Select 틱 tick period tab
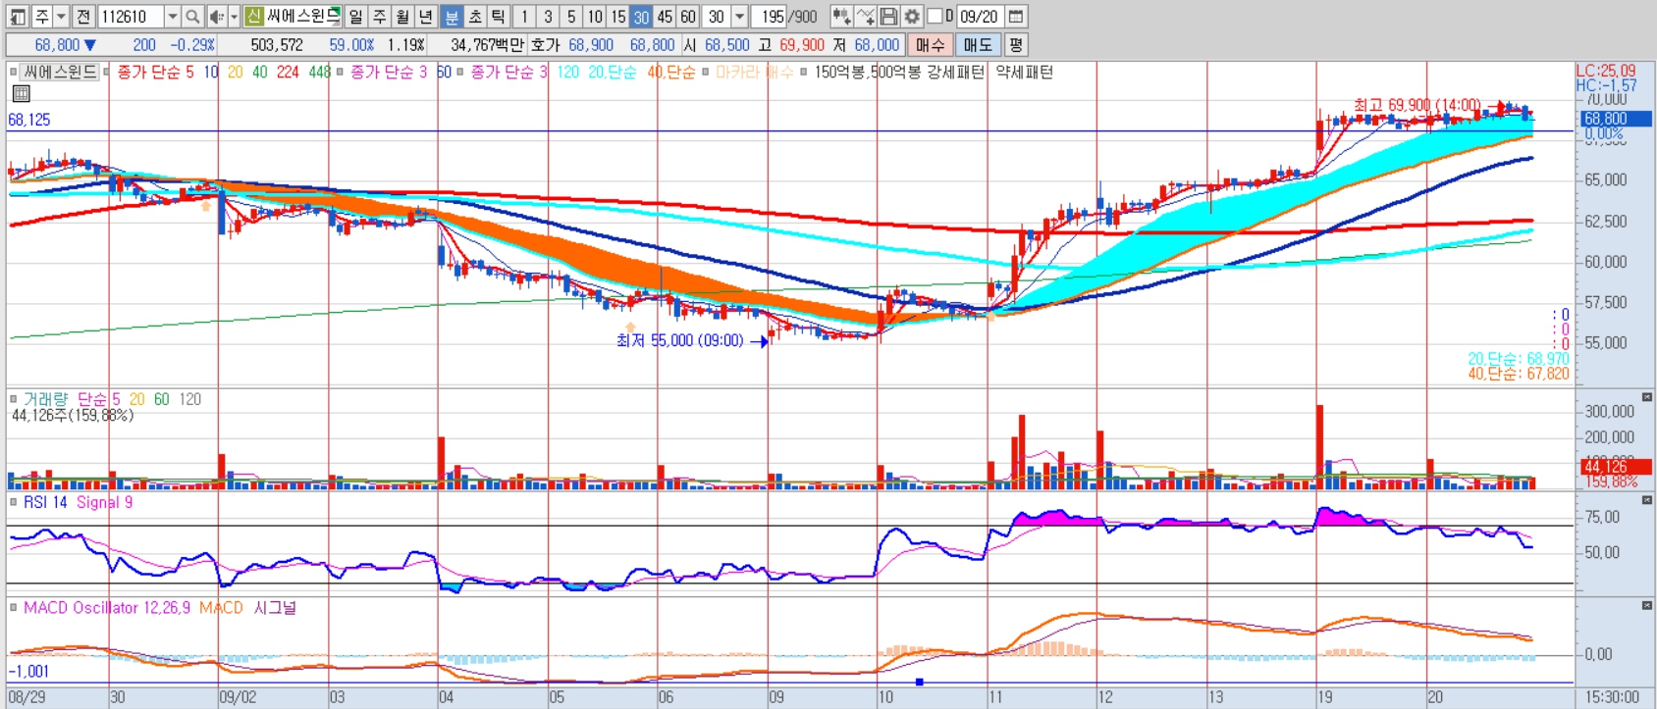The width and height of the screenshot is (1657, 709). (499, 17)
